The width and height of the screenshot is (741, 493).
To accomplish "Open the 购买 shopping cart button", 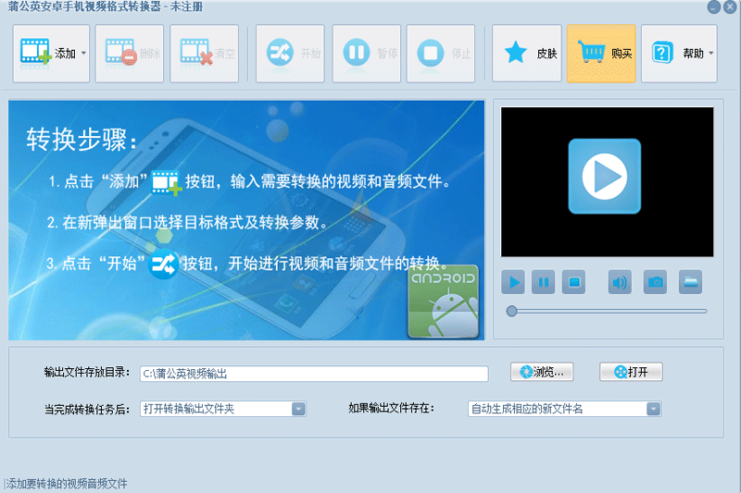I will (x=601, y=54).
